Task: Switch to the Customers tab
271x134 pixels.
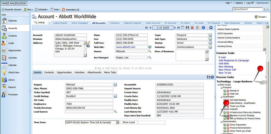Action: click(x=115, y=23)
